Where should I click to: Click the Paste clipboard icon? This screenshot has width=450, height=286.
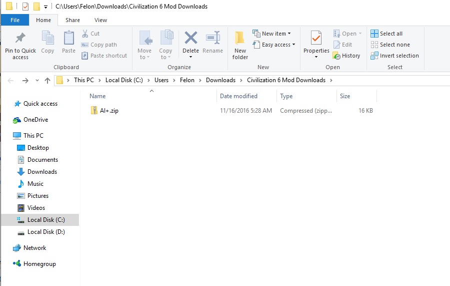[x=69, y=38]
